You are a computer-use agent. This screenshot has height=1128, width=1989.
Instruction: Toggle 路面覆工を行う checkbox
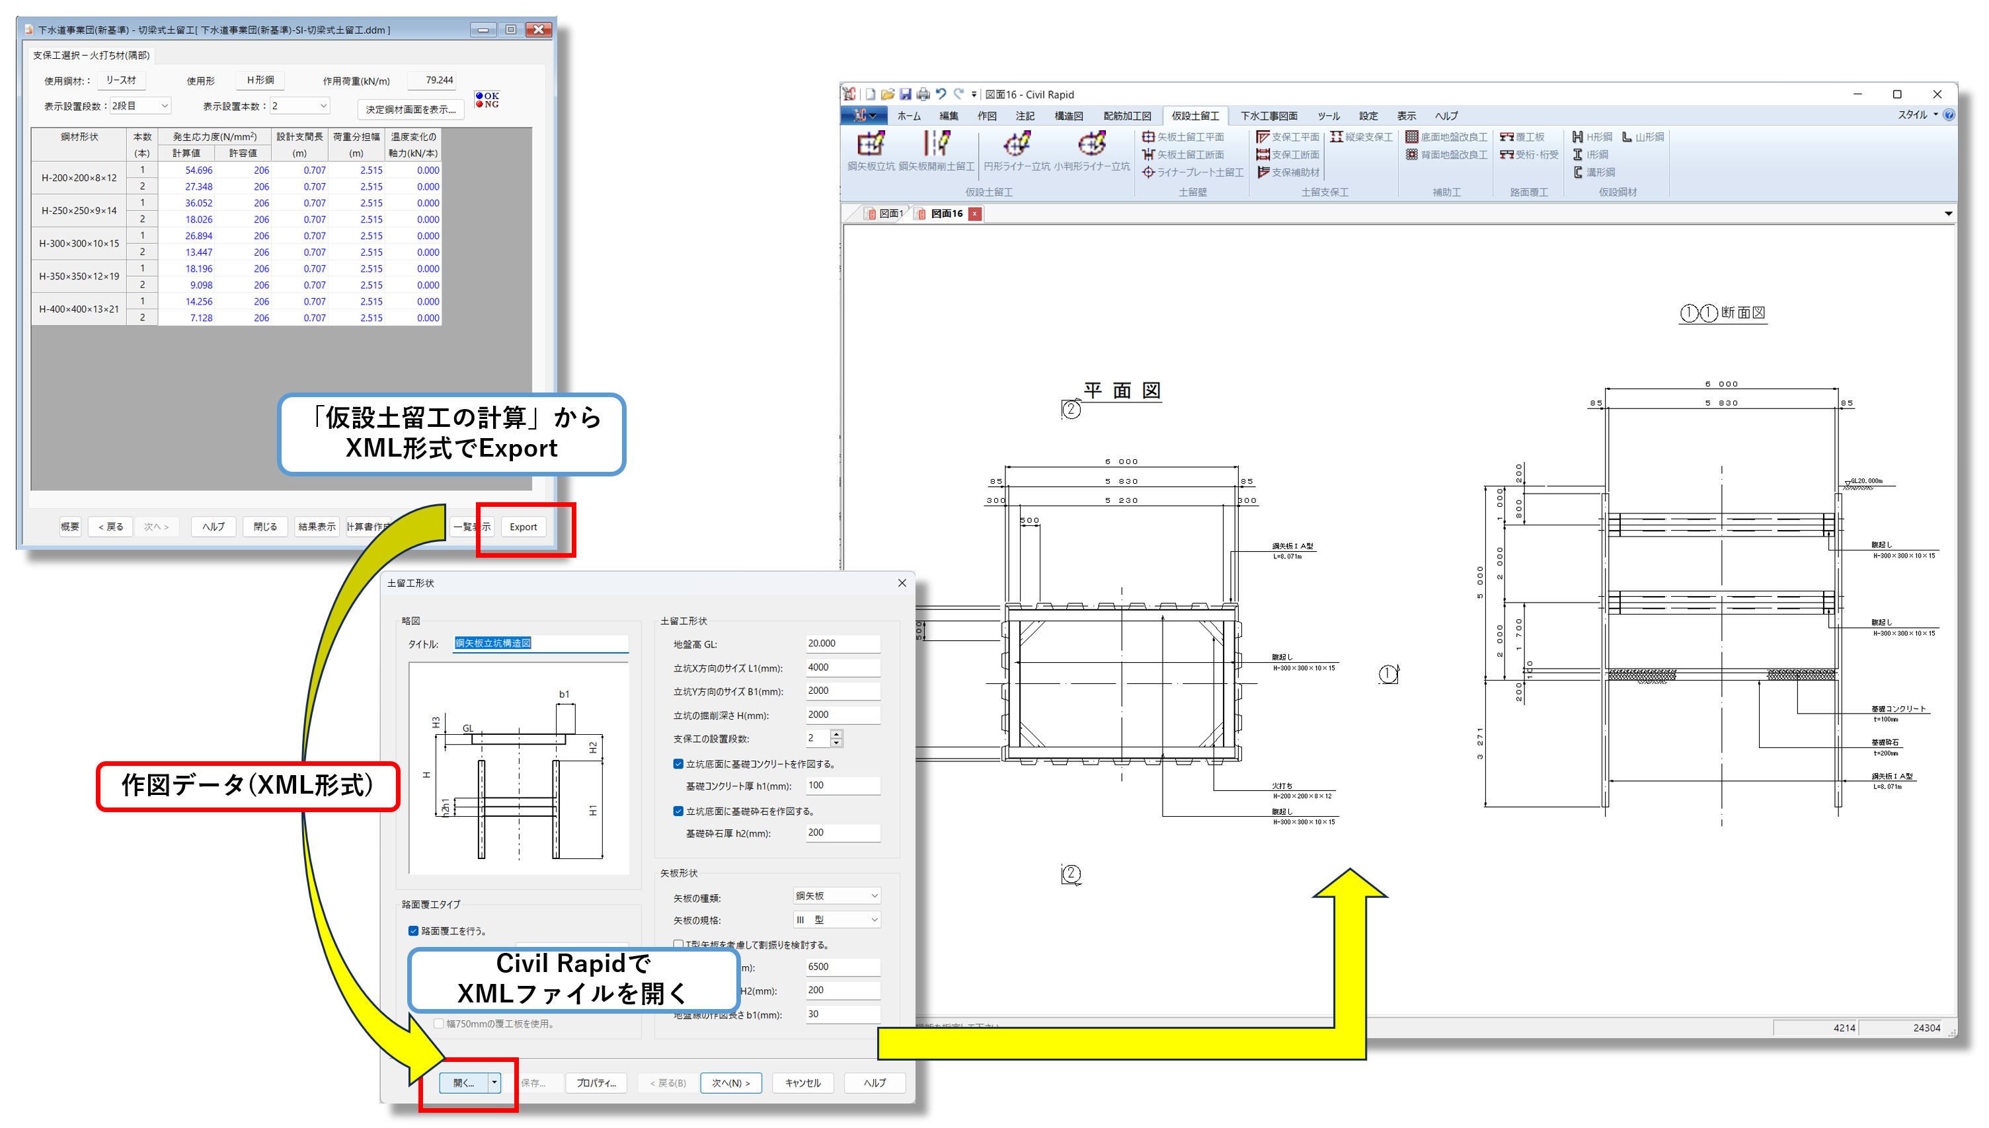[x=413, y=931]
